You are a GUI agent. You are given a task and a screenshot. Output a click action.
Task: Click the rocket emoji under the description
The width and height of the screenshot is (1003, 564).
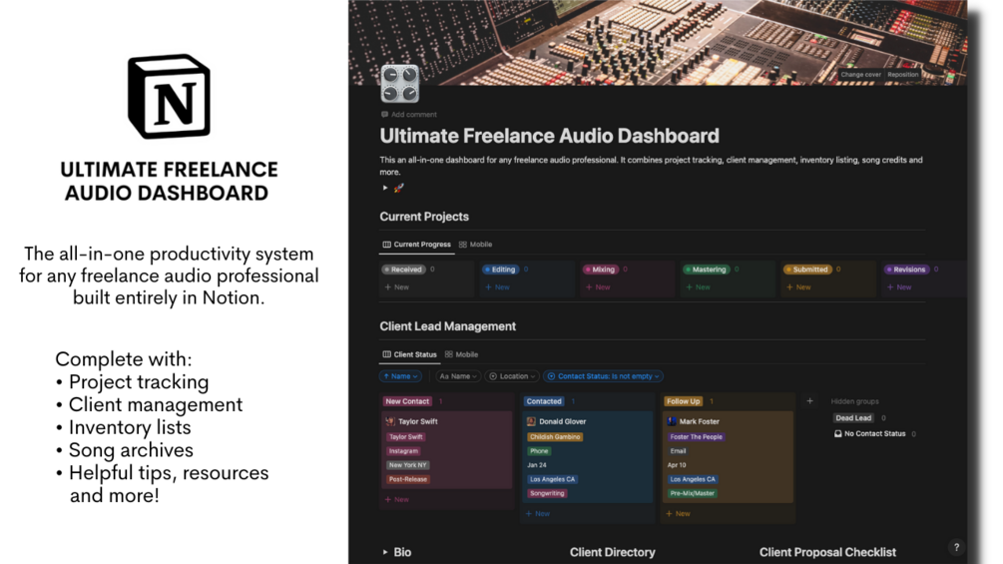(398, 188)
